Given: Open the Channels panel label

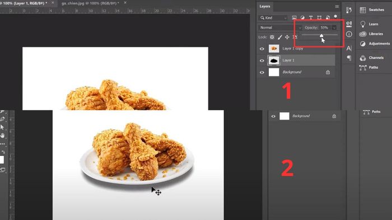Looking at the screenshot, I should click(x=376, y=58).
